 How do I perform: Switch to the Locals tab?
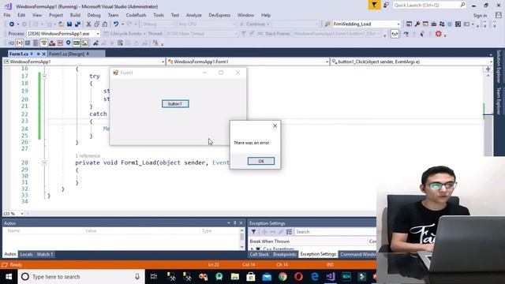26,254
